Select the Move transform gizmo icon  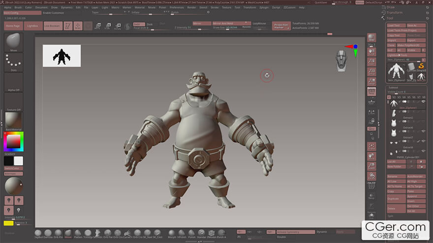(99, 26)
